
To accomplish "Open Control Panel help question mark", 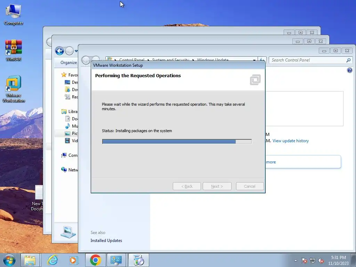I will (x=350, y=70).
